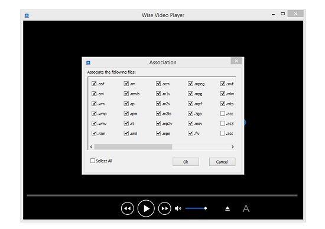The image size is (325, 229).
Task: Disable the .flv association
Action: 190,133
